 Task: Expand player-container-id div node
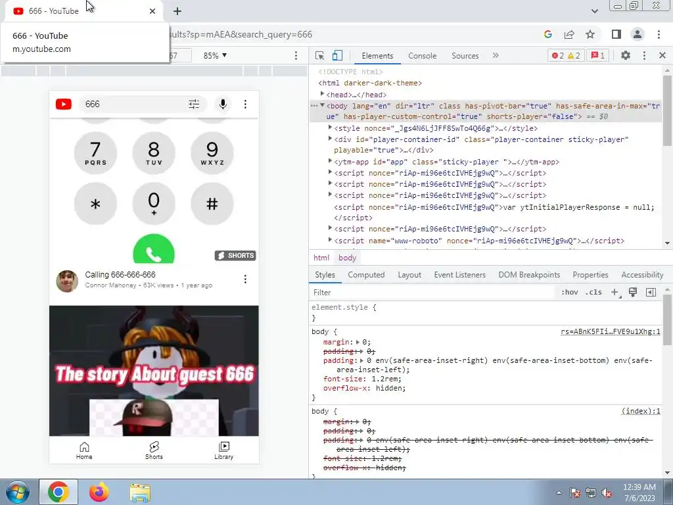click(330, 139)
